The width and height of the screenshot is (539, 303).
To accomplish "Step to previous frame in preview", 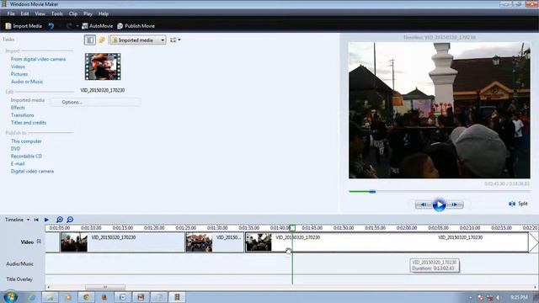I will click(424, 205).
